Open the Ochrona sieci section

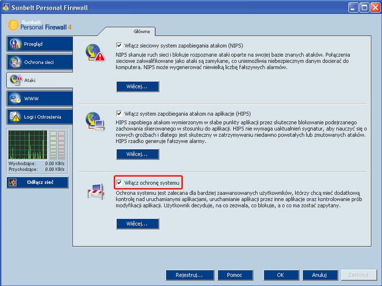40,62
